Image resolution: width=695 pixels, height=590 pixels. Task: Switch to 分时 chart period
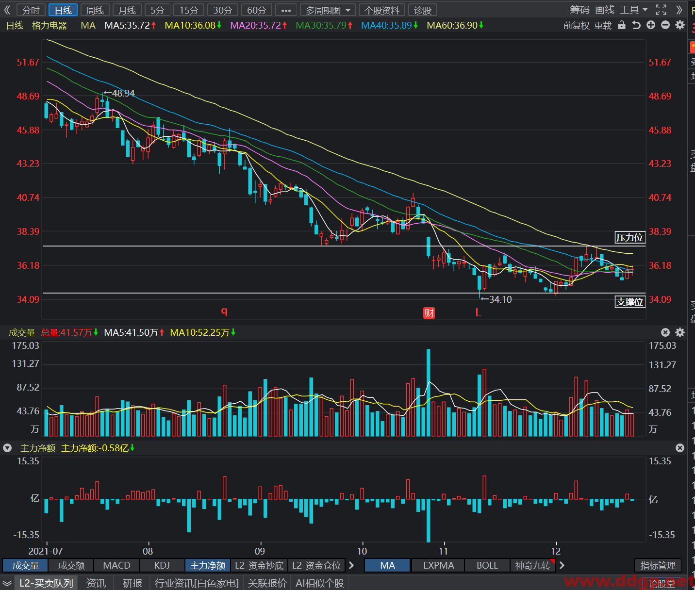(31, 10)
